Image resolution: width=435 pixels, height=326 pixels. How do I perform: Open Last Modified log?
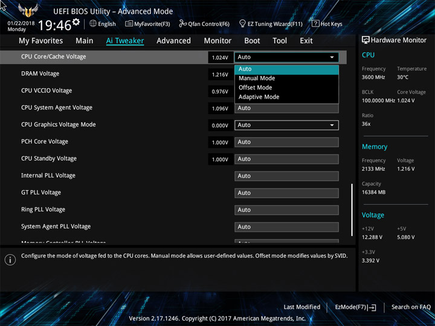click(302, 307)
